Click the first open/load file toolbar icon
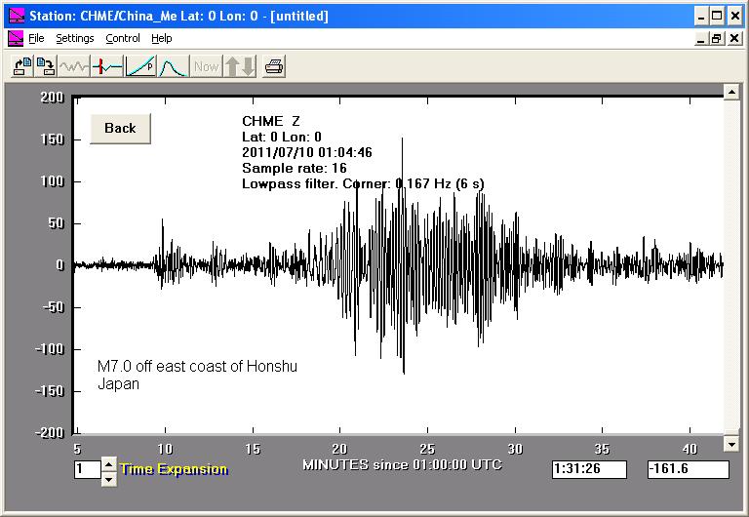Viewport: 749px width, 517px height. tap(21, 66)
